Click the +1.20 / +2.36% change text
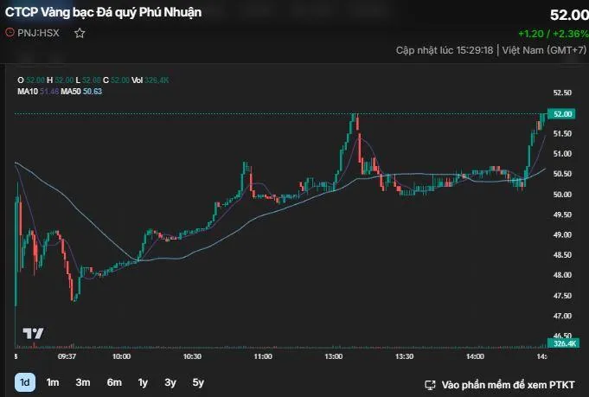The width and height of the screenshot is (589, 397). click(x=554, y=34)
